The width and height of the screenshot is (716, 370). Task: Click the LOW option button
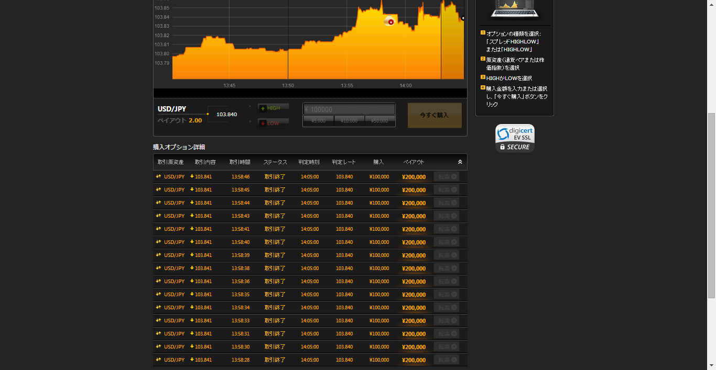[x=273, y=124]
